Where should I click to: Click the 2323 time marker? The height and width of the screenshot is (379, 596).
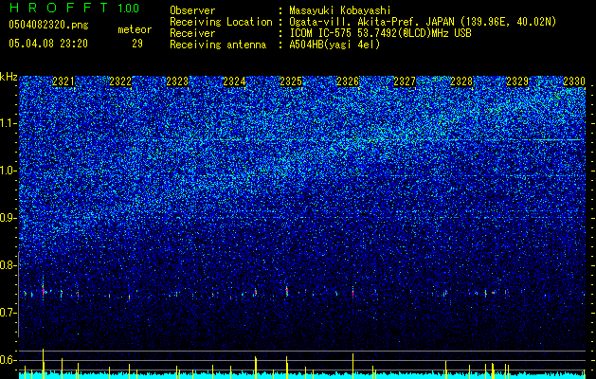tap(177, 81)
